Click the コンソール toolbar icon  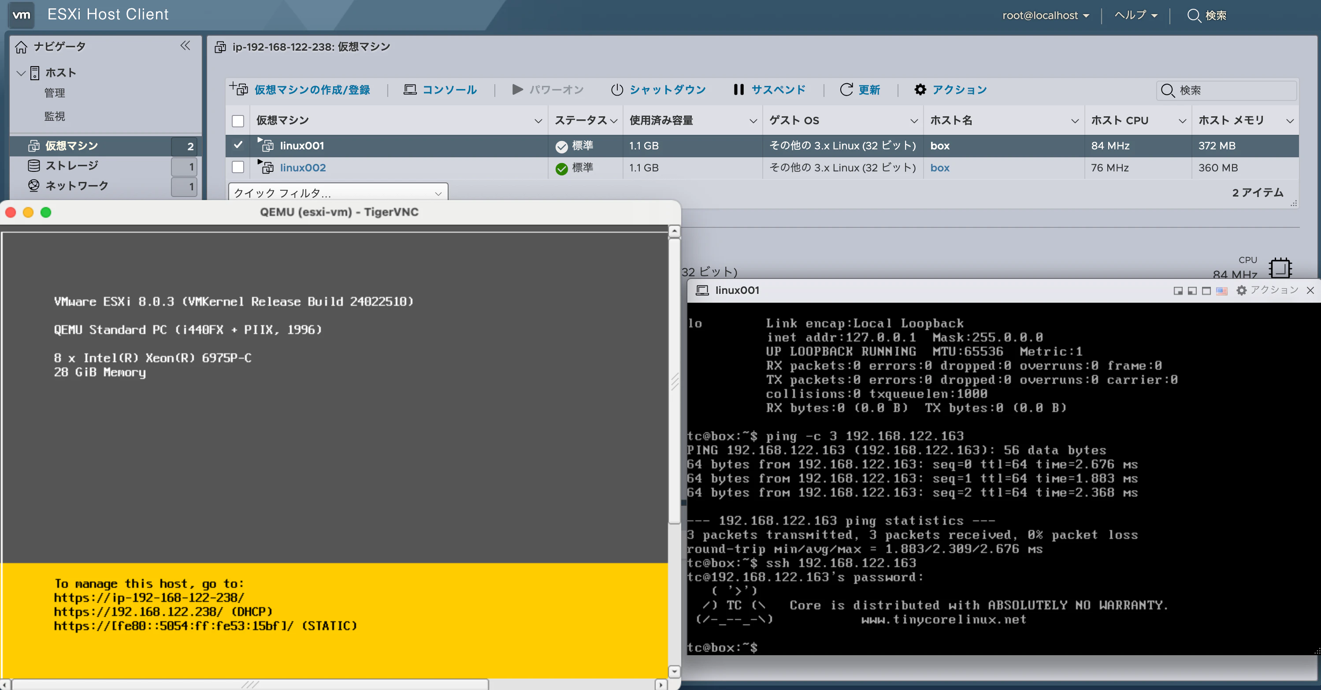point(410,90)
